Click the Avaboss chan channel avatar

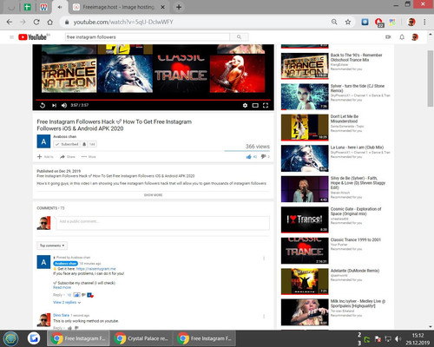tap(43, 141)
